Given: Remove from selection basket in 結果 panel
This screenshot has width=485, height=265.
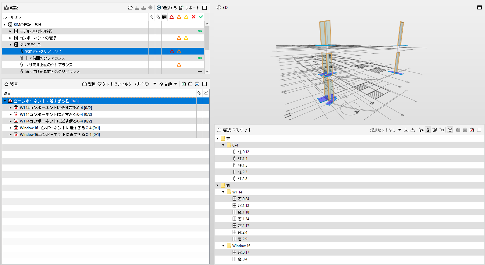Looking at the screenshot, I should coord(190,84).
